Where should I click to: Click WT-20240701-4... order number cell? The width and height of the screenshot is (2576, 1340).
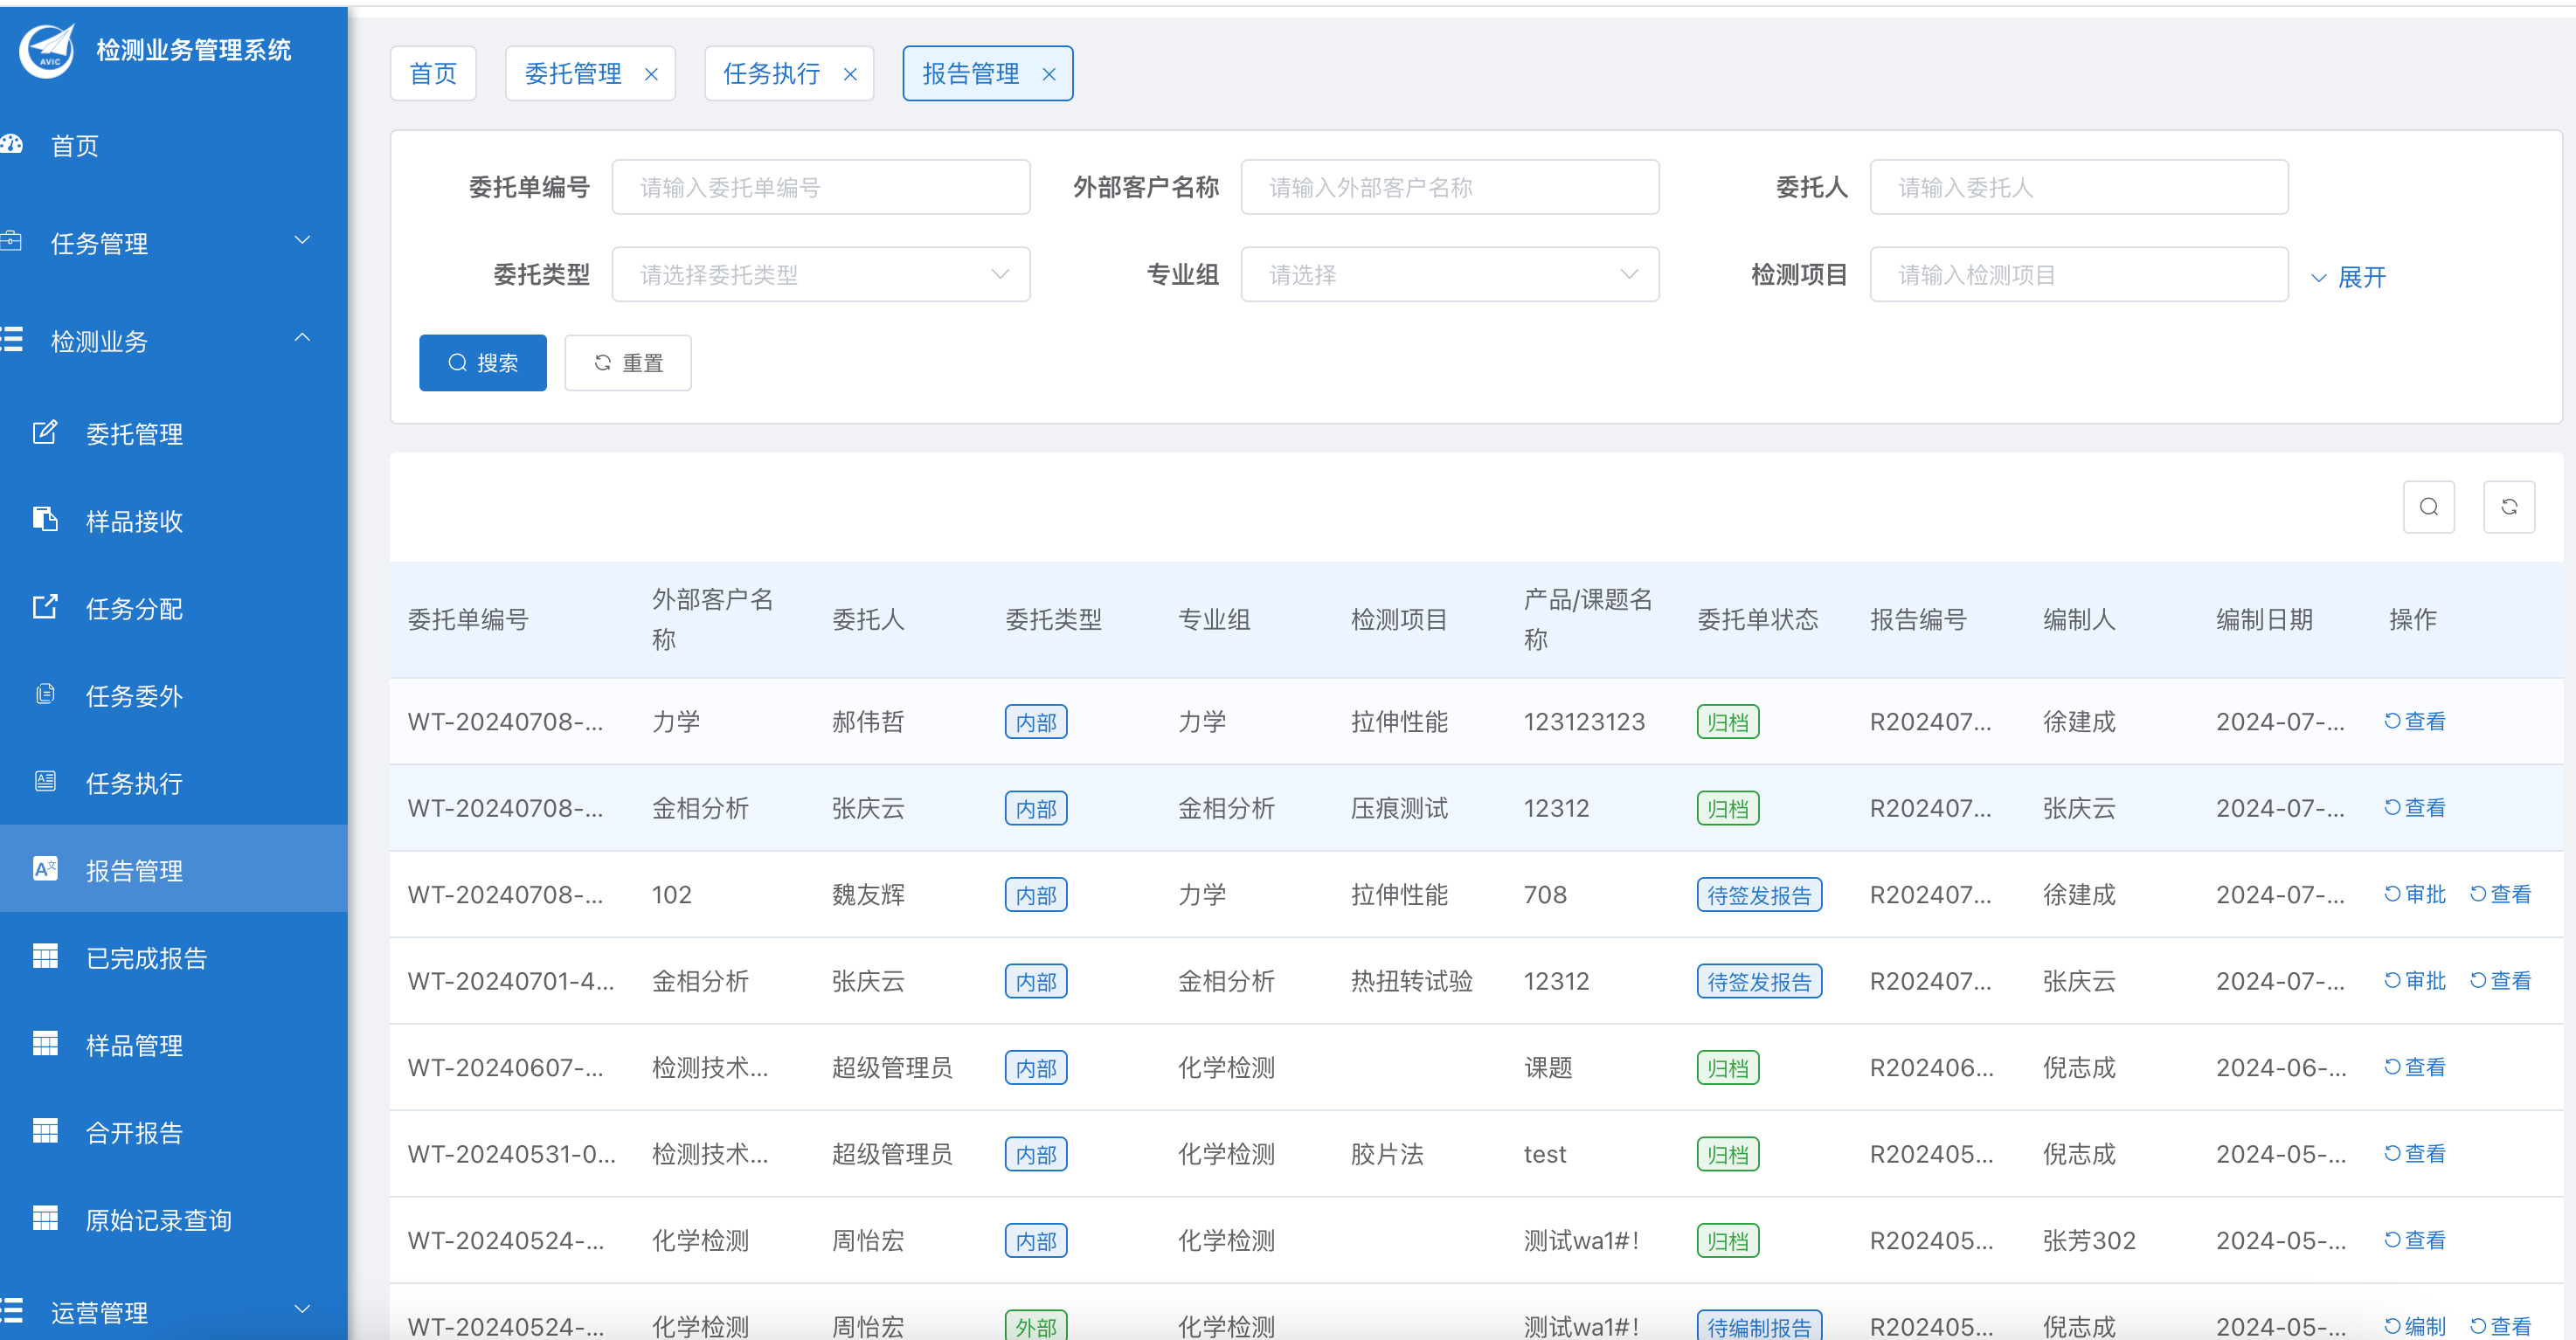point(511,981)
